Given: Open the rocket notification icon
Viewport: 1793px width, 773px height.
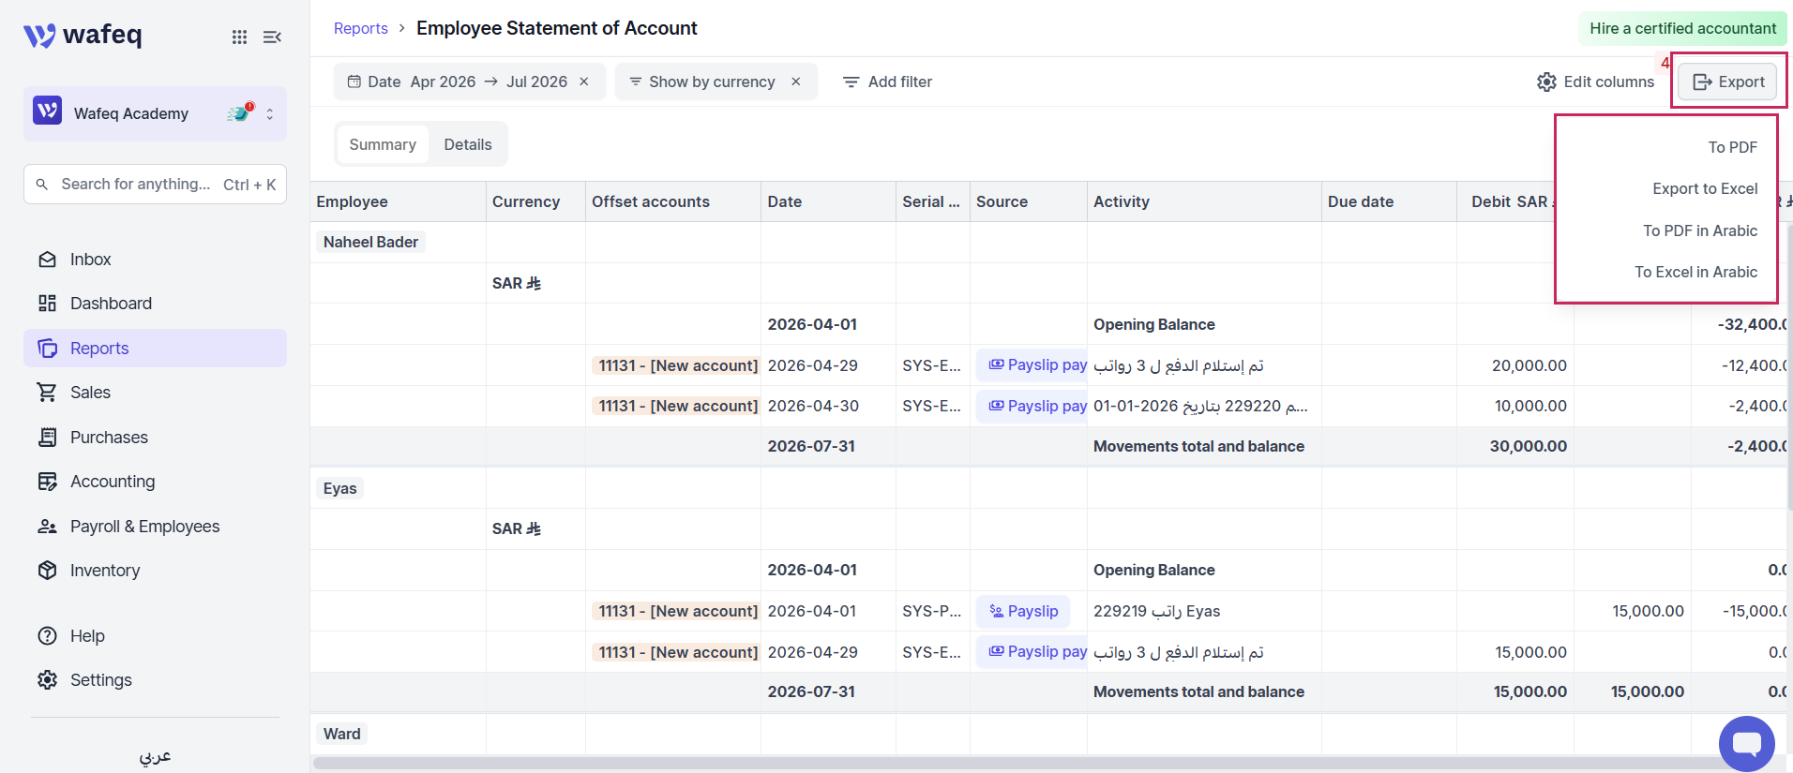Looking at the screenshot, I should tap(240, 113).
